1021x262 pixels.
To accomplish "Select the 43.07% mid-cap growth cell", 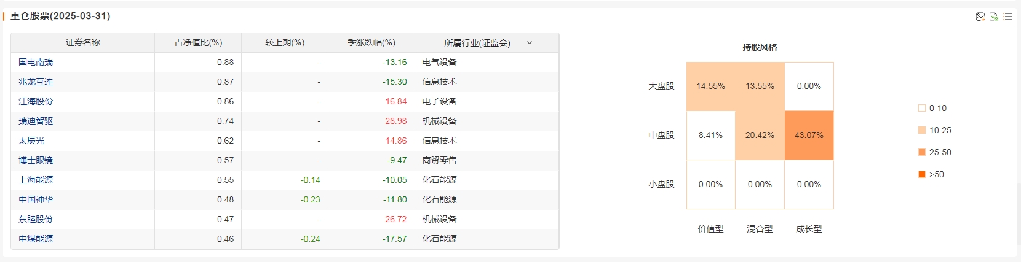I will tap(809, 136).
